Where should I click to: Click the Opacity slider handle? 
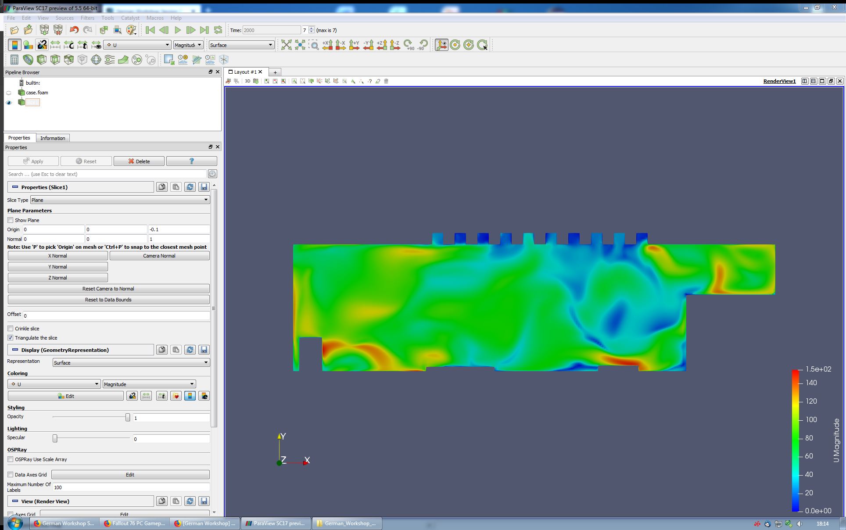[x=128, y=417]
